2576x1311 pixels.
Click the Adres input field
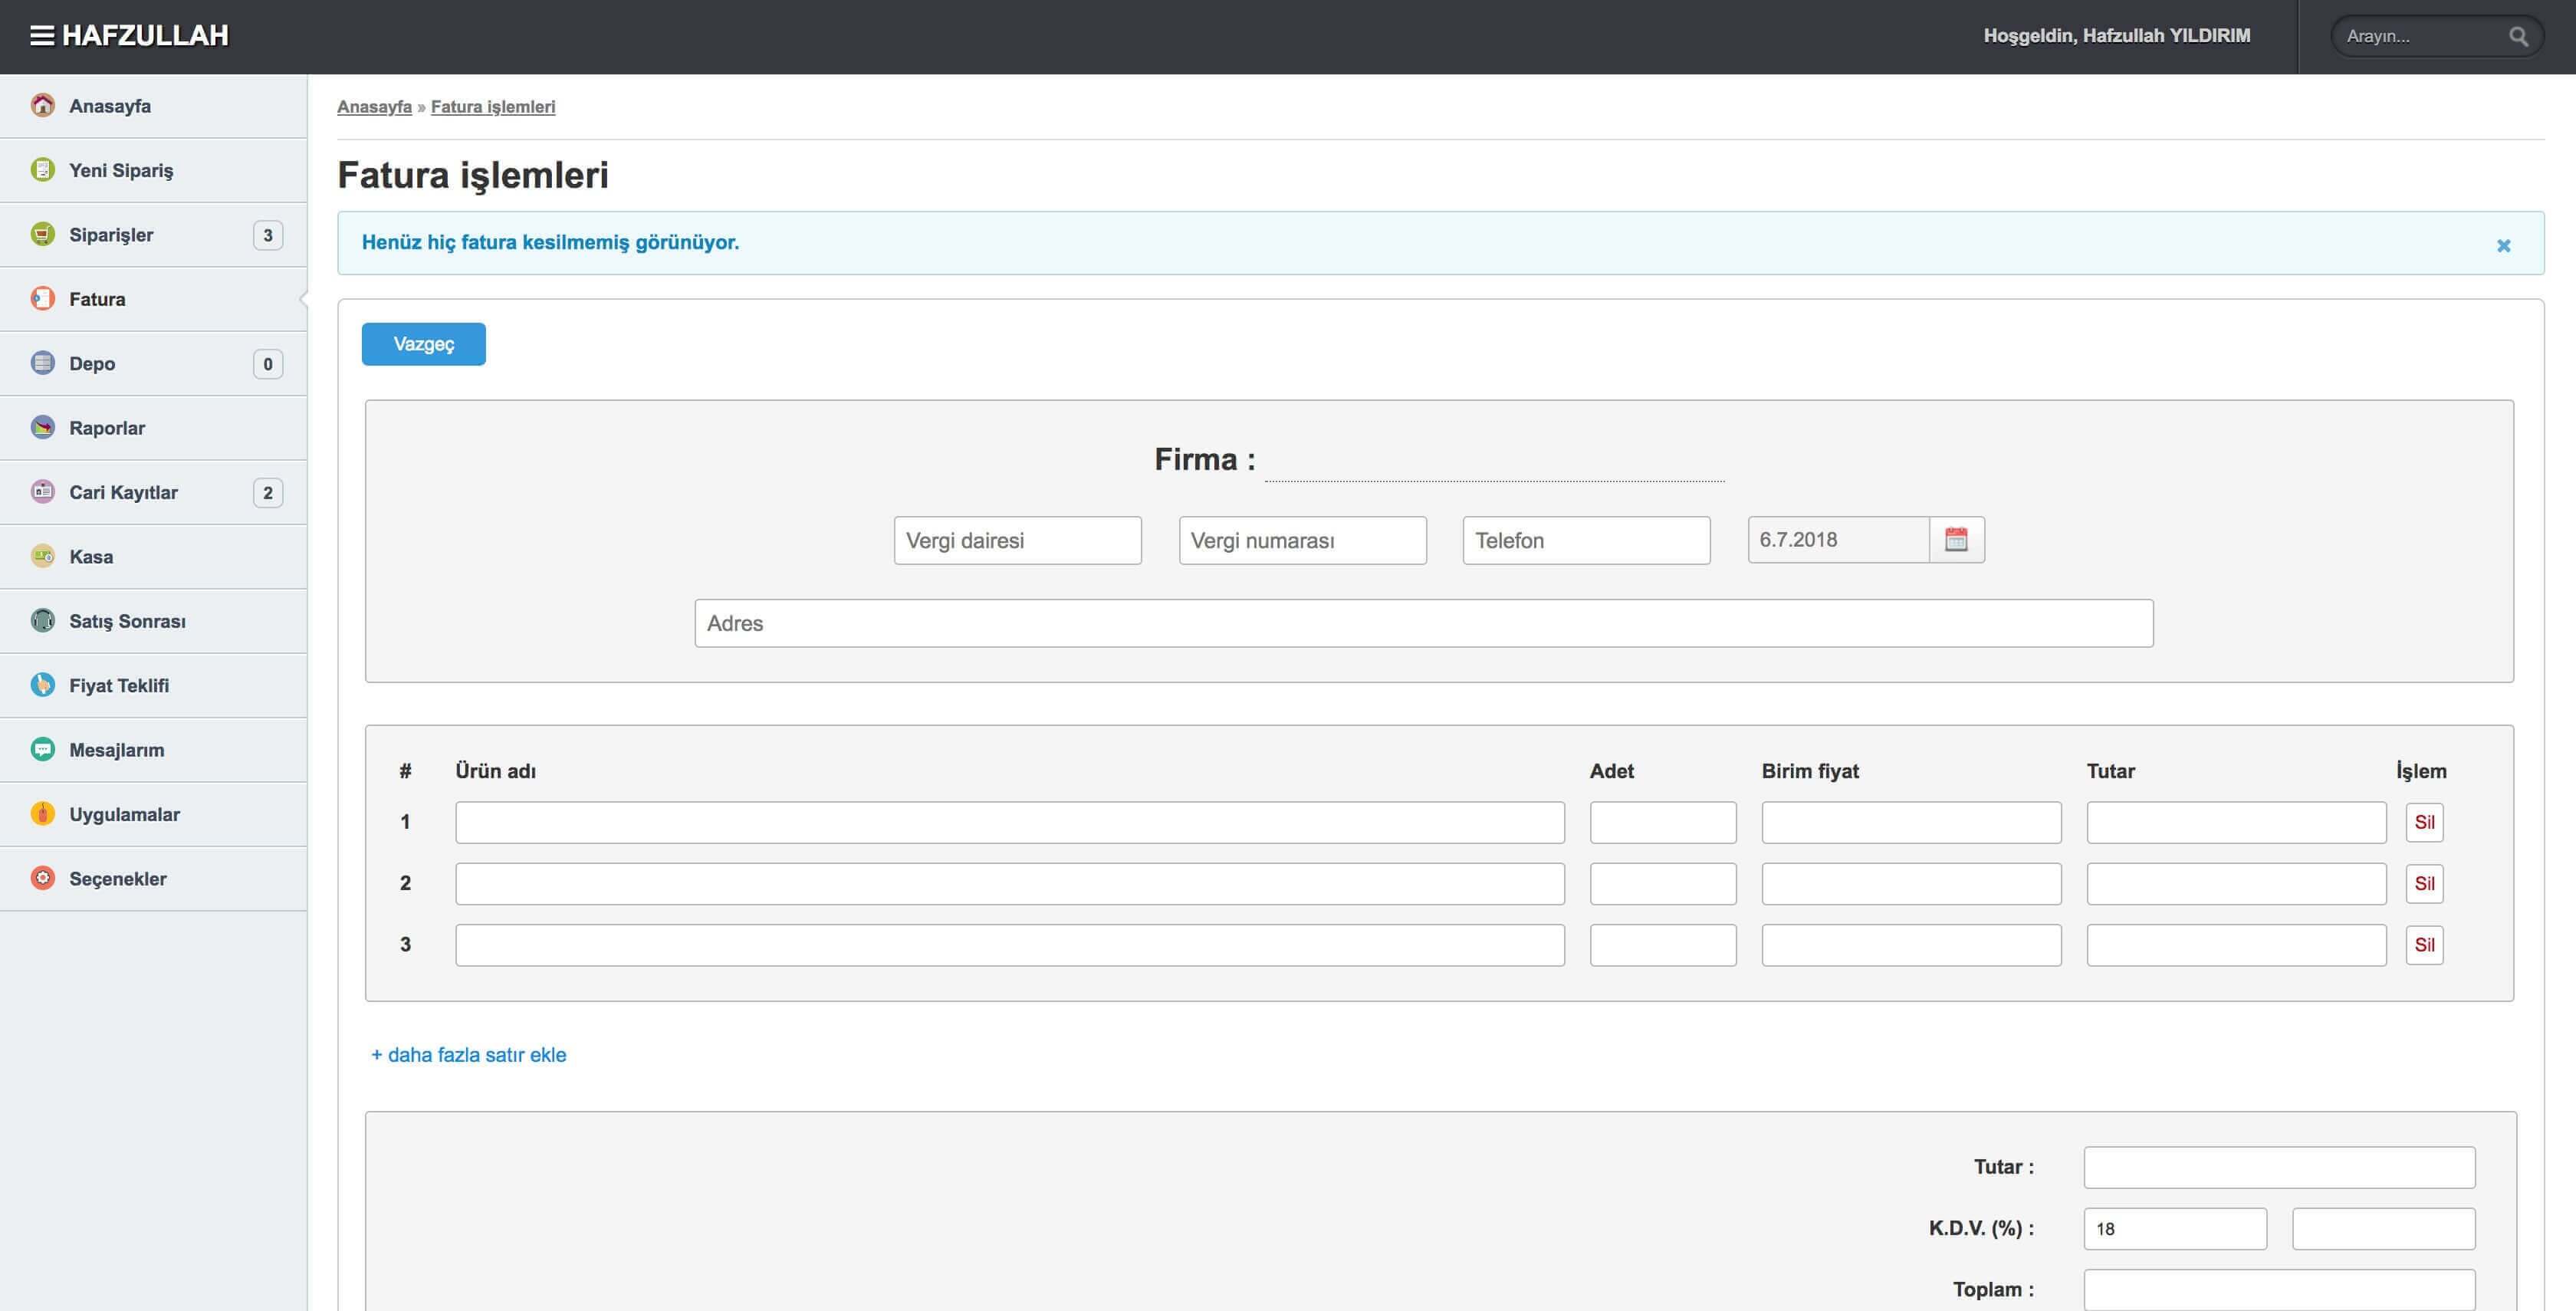(1423, 623)
